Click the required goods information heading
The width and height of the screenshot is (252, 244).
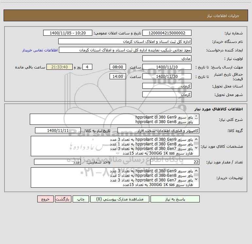pyautogui.click(x=218, y=109)
